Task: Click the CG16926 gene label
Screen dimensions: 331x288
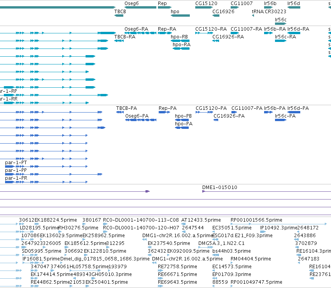Action: click(223, 12)
